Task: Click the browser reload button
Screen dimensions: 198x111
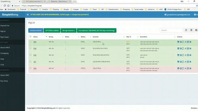Action: point(5,6)
